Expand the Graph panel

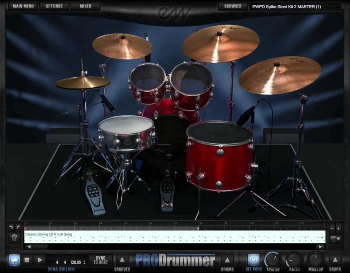335,260
